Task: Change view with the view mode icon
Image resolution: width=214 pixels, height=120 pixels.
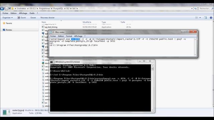Action: point(197,18)
